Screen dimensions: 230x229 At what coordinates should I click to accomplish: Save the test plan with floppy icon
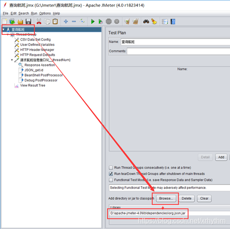(28, 21)
